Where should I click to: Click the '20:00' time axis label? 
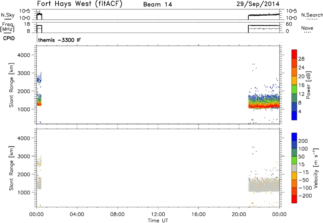click(239, 215)
